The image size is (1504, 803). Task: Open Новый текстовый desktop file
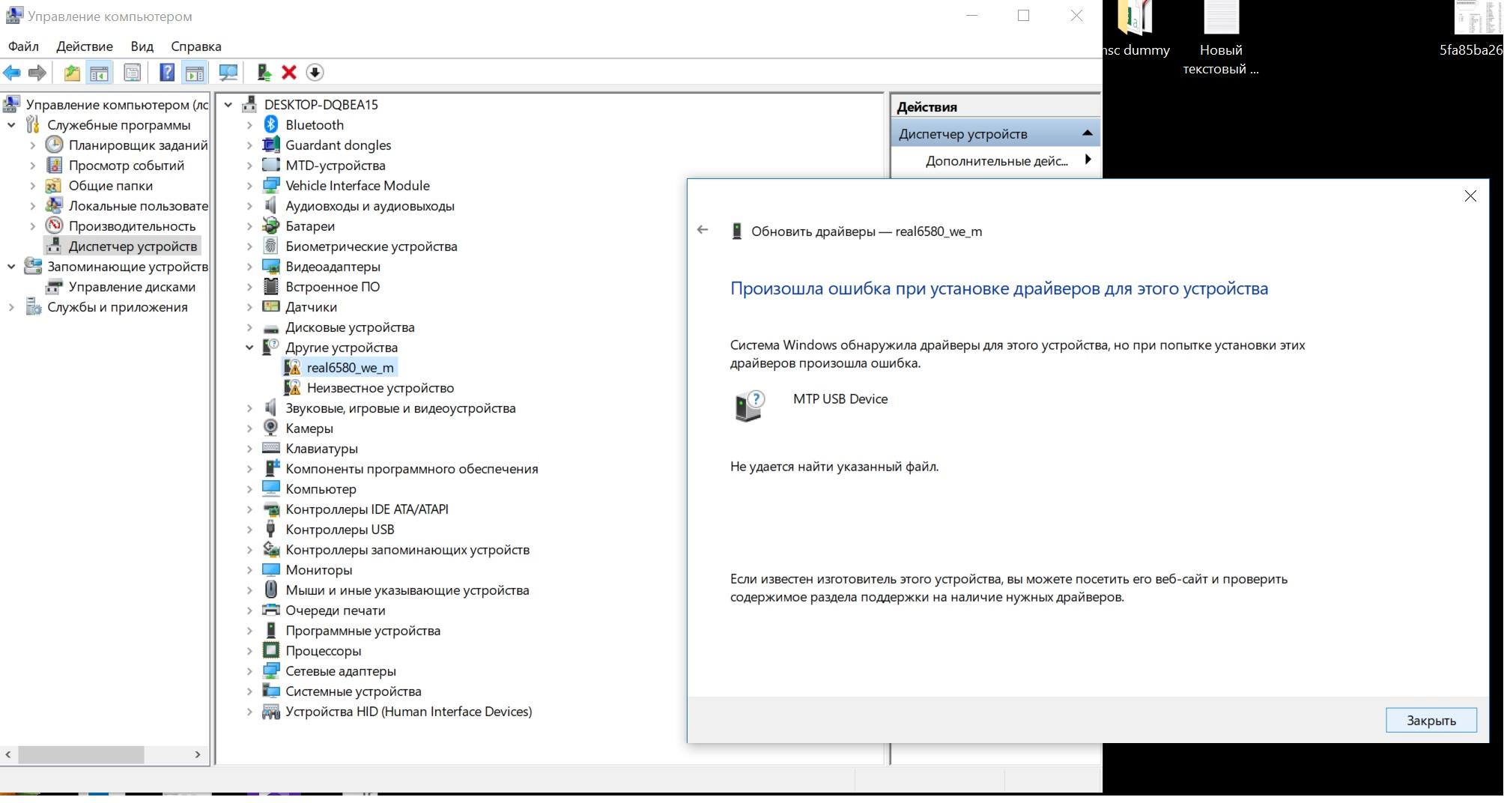click(1221, 37)
